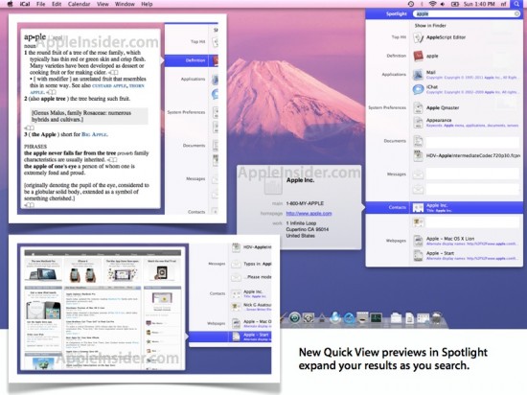527x395 pixels.
Task: Open the Time Machine menu bar icon
Action: click(411, 4)
